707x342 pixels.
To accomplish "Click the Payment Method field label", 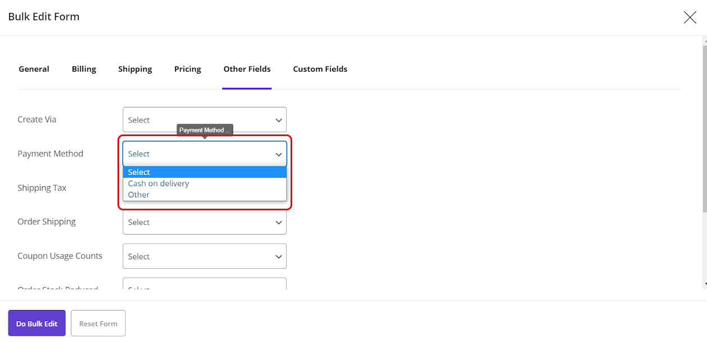I will (x=51, y=154).
